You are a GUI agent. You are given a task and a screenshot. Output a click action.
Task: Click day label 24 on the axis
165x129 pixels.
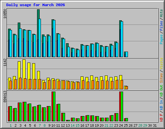click(x=121, y=125)
